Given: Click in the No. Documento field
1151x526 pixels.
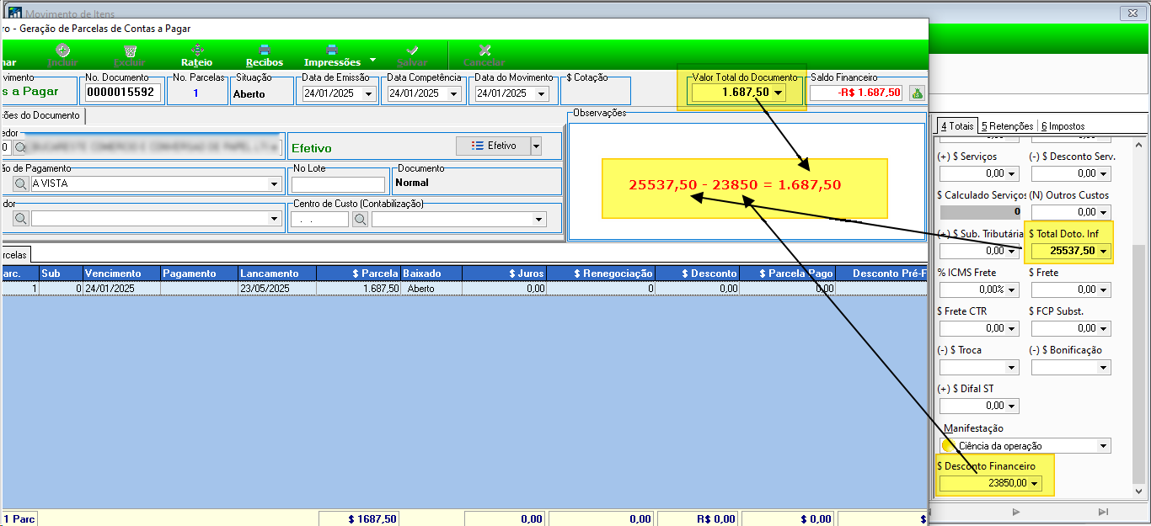Looking at the screenshot, I should click(x=122, y=93).
